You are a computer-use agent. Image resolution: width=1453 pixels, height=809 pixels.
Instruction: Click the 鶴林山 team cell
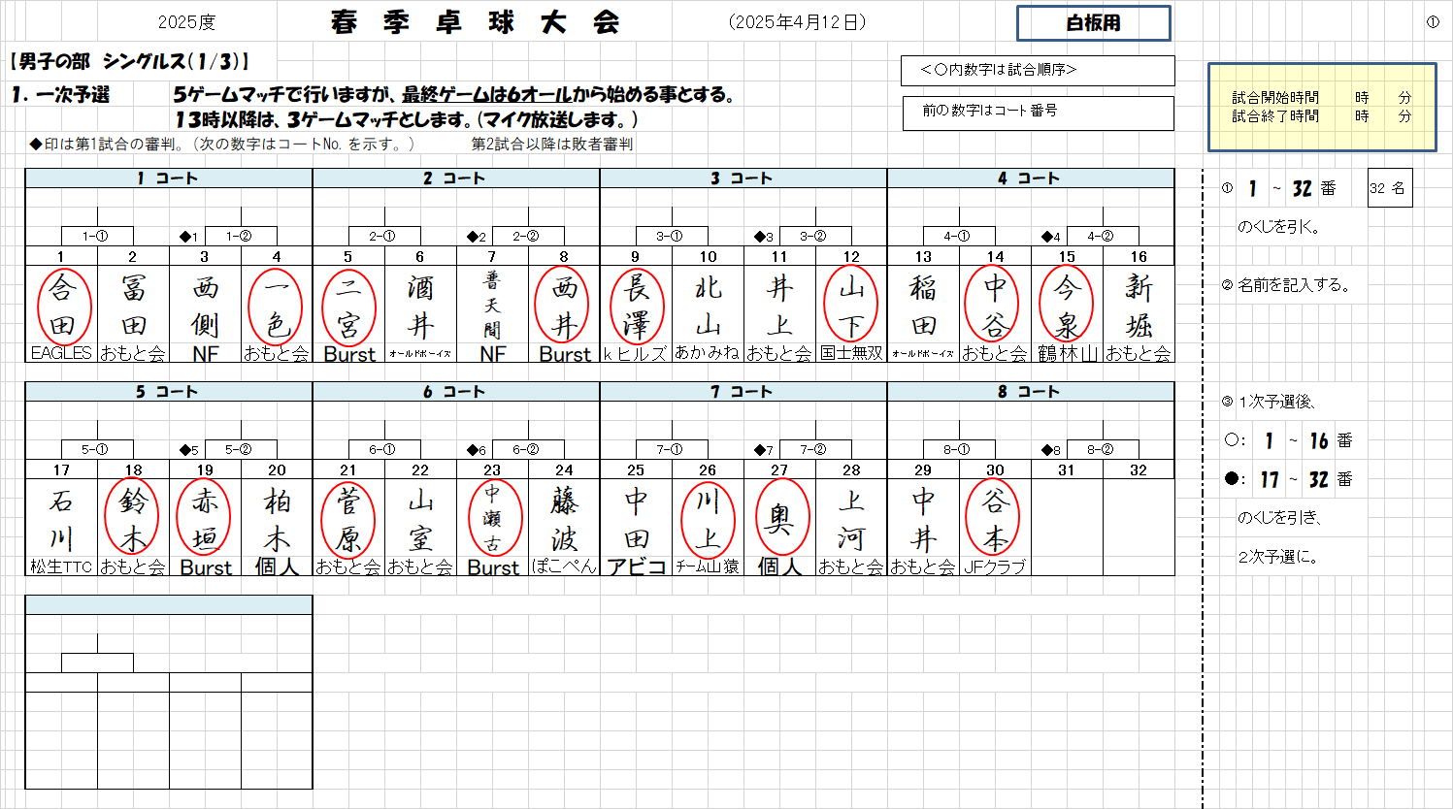pos(1068,354)
